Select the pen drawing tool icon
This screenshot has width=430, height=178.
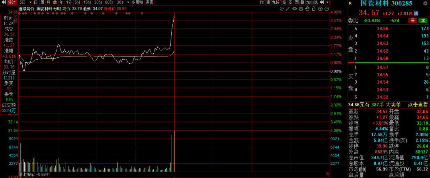click(287, 8)
